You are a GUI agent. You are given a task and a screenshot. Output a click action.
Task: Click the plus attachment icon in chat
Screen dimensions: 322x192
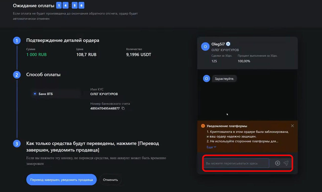click(x=277, y=163)
